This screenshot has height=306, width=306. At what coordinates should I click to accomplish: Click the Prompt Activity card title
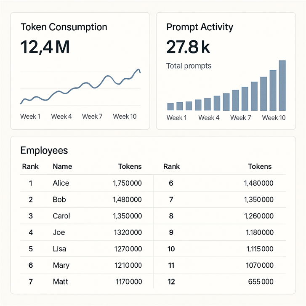pyautogui.click(x=200, y=27)
